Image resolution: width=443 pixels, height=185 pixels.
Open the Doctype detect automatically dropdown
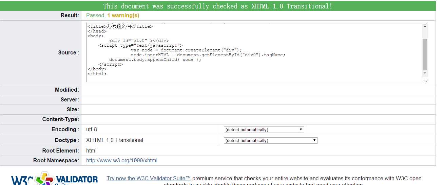point(271,141)
